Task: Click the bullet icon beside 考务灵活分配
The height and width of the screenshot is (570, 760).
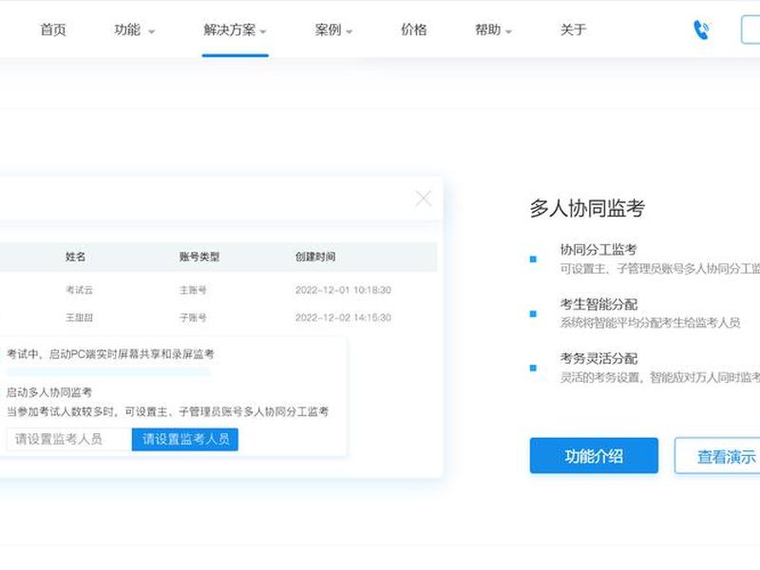Action: [533, 369]
